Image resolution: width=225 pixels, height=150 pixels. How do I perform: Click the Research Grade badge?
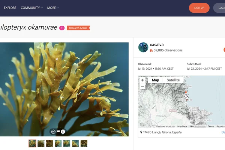pos(78,28)
